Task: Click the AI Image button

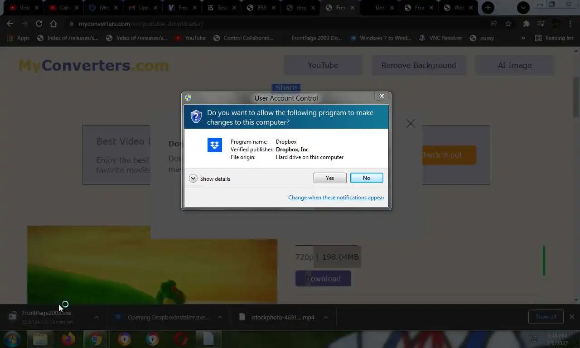Action: click(x=515, y=65)
